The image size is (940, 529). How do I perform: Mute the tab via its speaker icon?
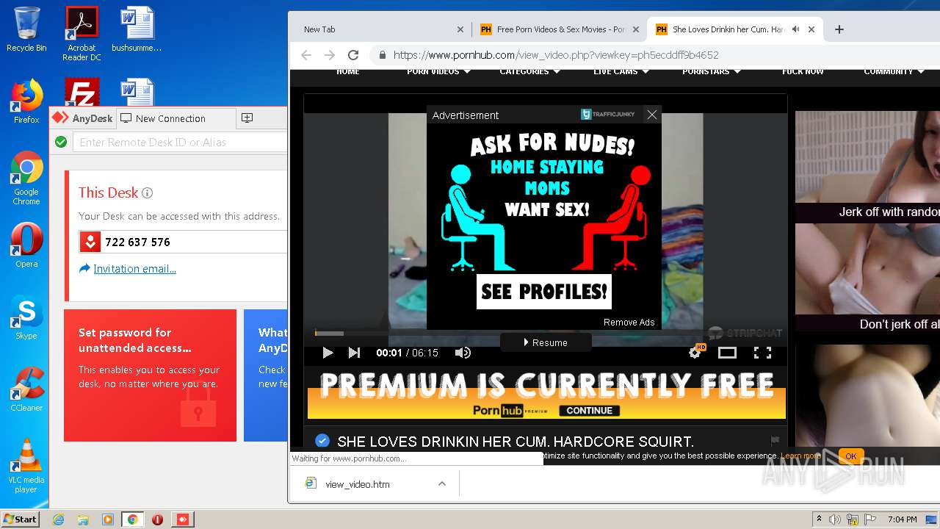[x=795, y=29]
